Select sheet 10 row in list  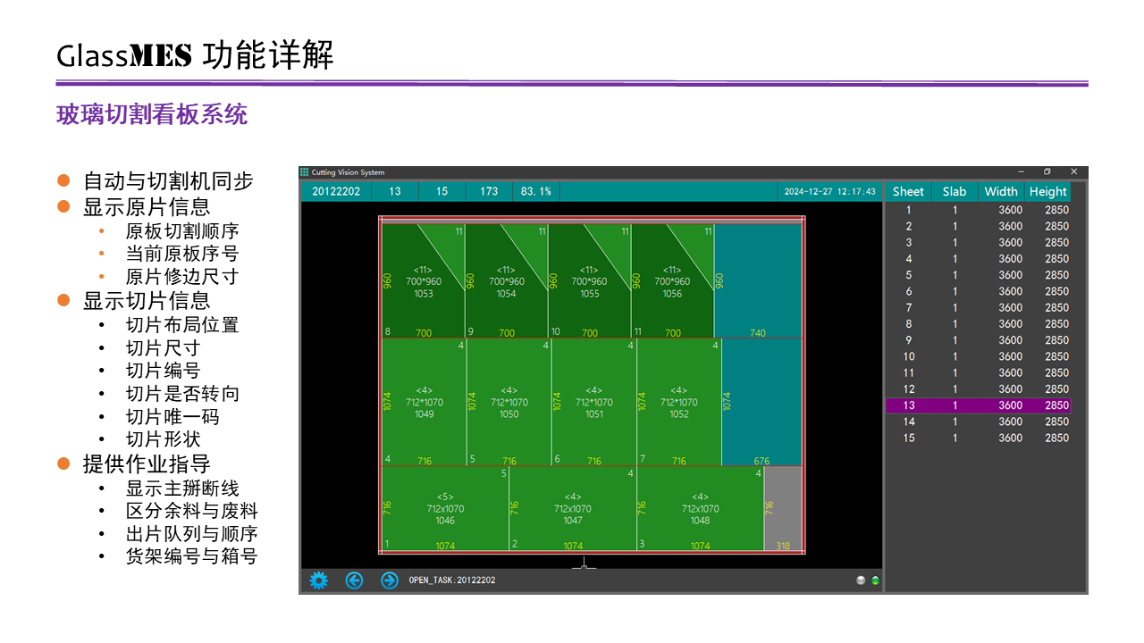click(x=978, y=356)
